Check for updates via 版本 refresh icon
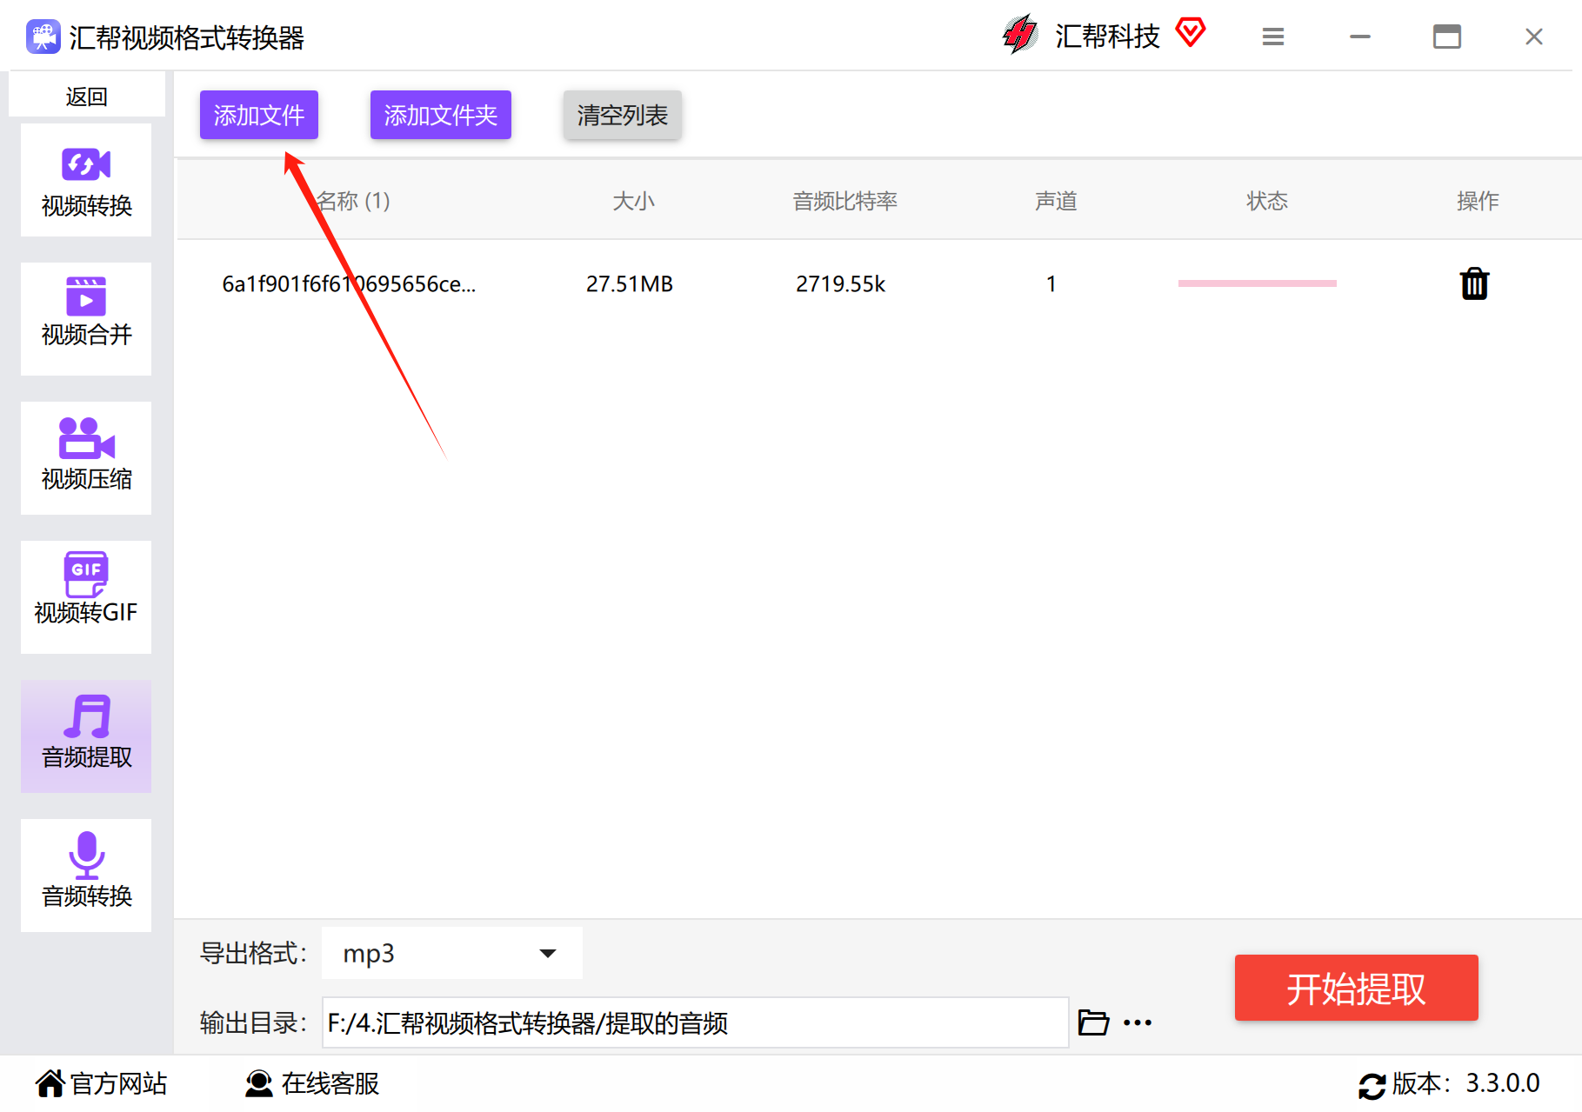This screenshot has width=1582, height=1112. point(1372,1085)
